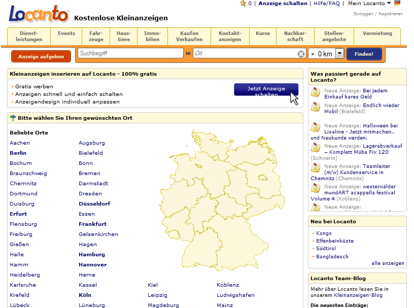Open the Stellenangebote tab

click(x=334, y=37)
